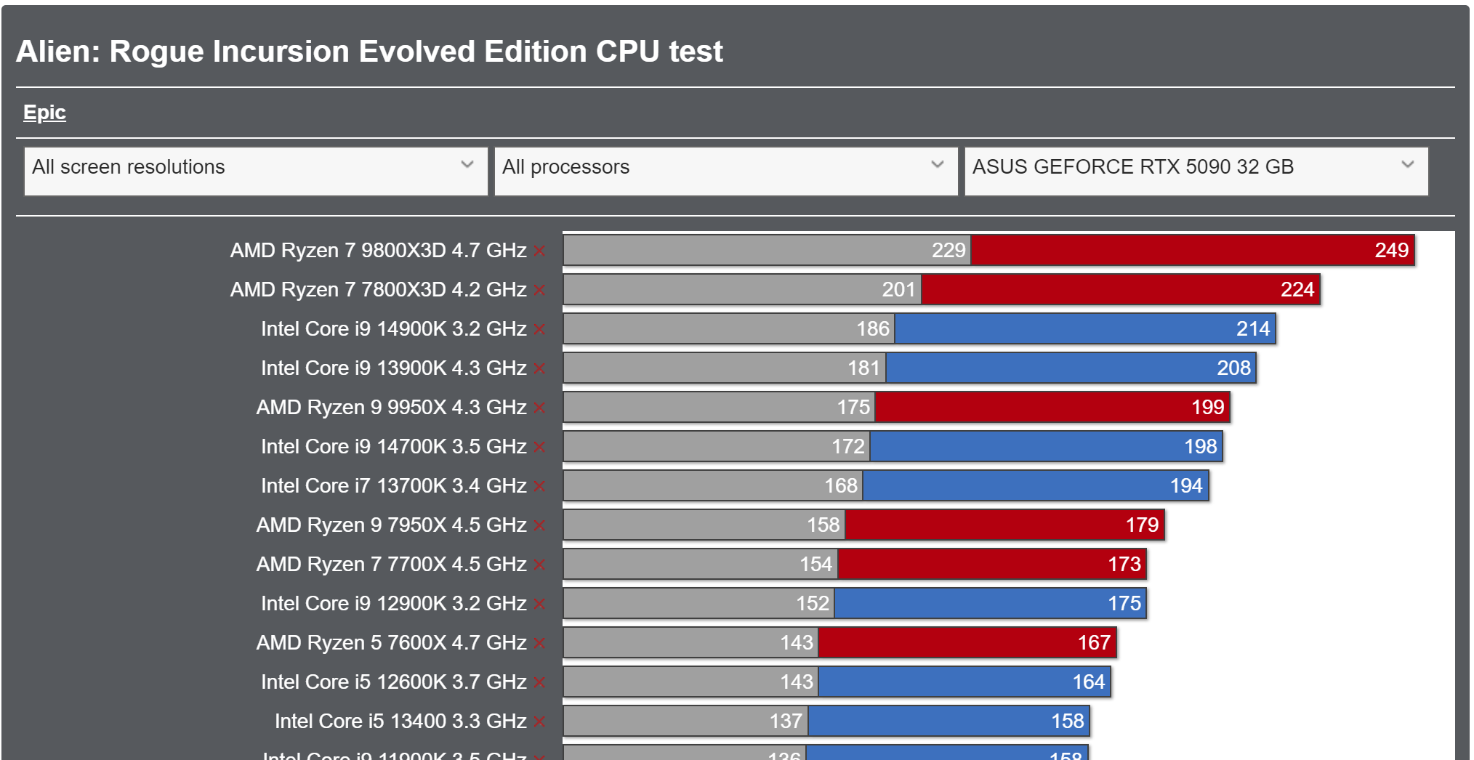Click the gray 229 minimum FPS bar

point(767,251)
